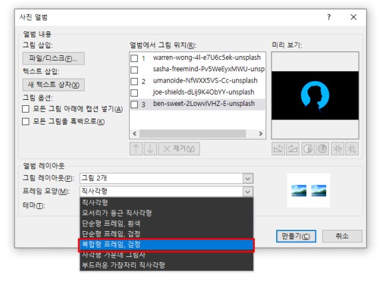Select 단순형 프레임, 흰색 option
The height and width of the screenshot is (281, 386).
coord(166,223)
